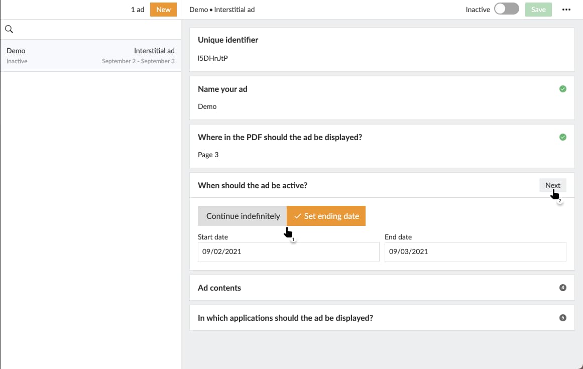Click the ad search input field
The height and width of the screenshot is (369, 583).
pyautogui.click(x=95, y=30)
